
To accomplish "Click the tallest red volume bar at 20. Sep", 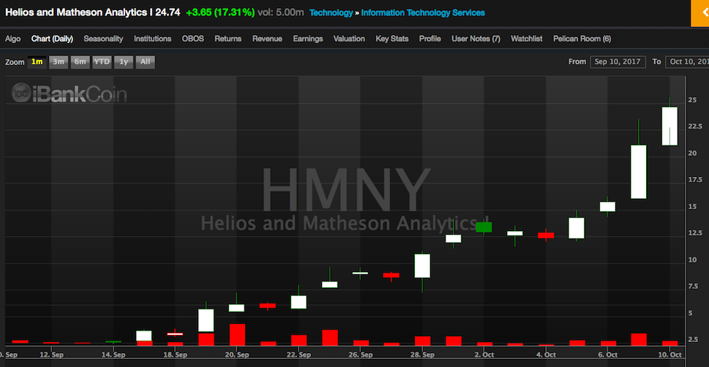I will tap(237, 335).
